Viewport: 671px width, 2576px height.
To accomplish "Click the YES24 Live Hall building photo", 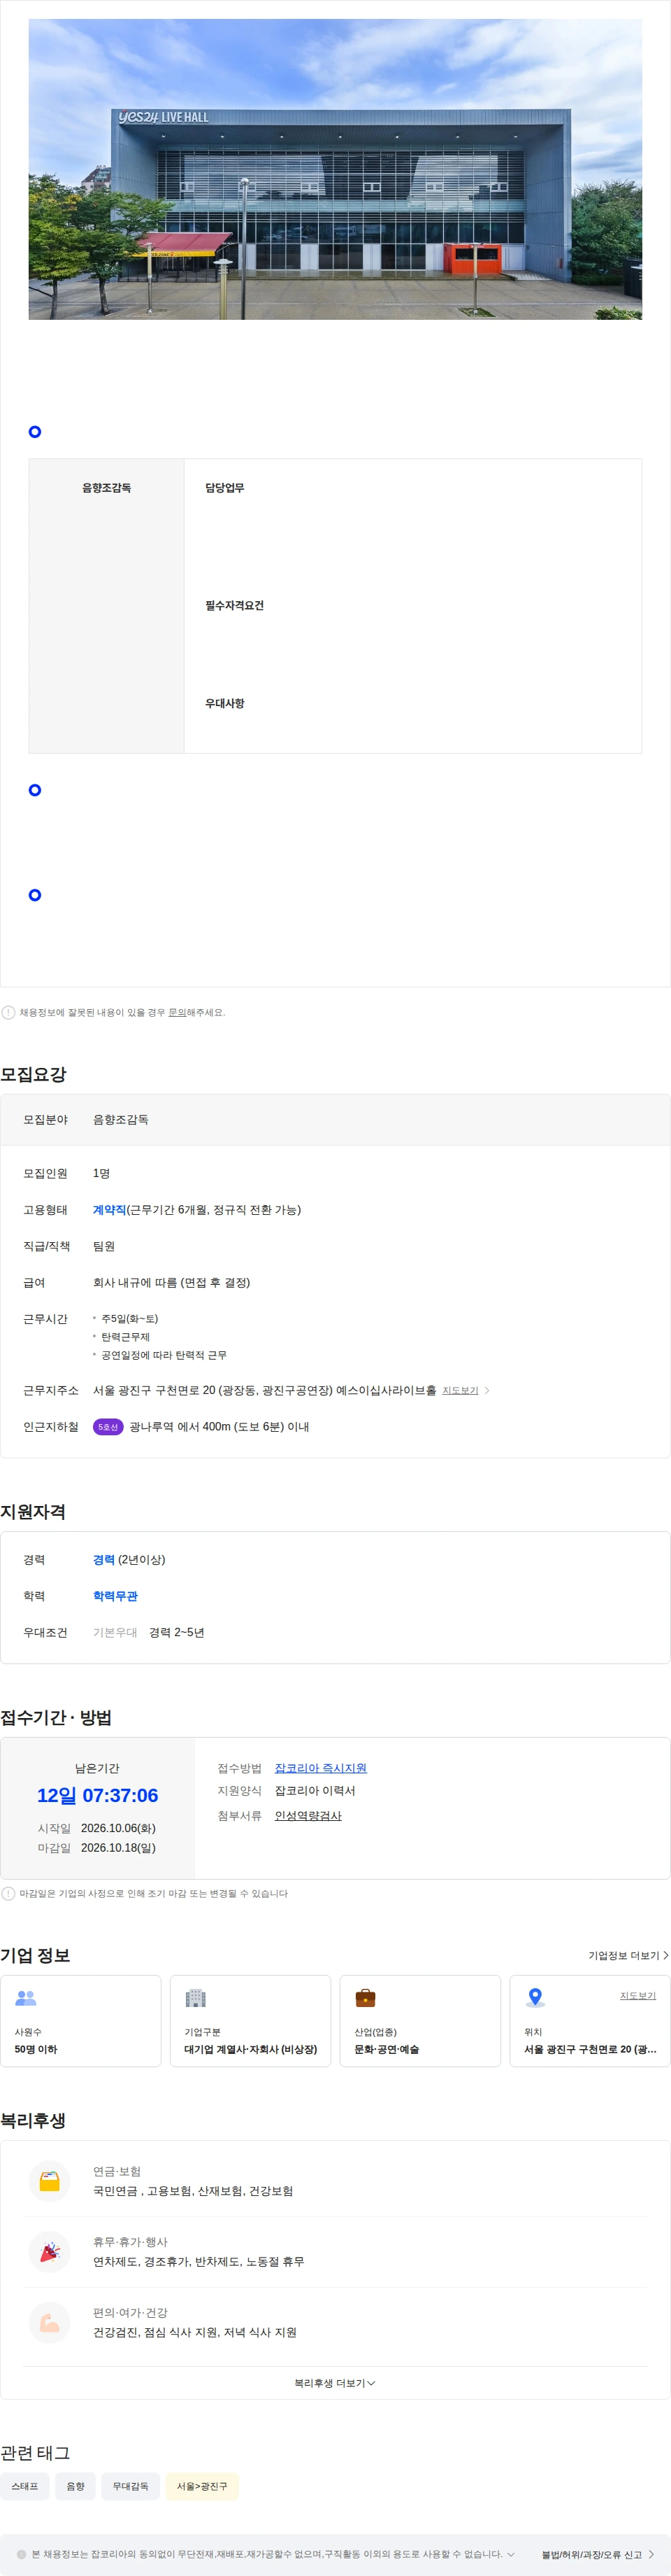I will tap(335, 169).
